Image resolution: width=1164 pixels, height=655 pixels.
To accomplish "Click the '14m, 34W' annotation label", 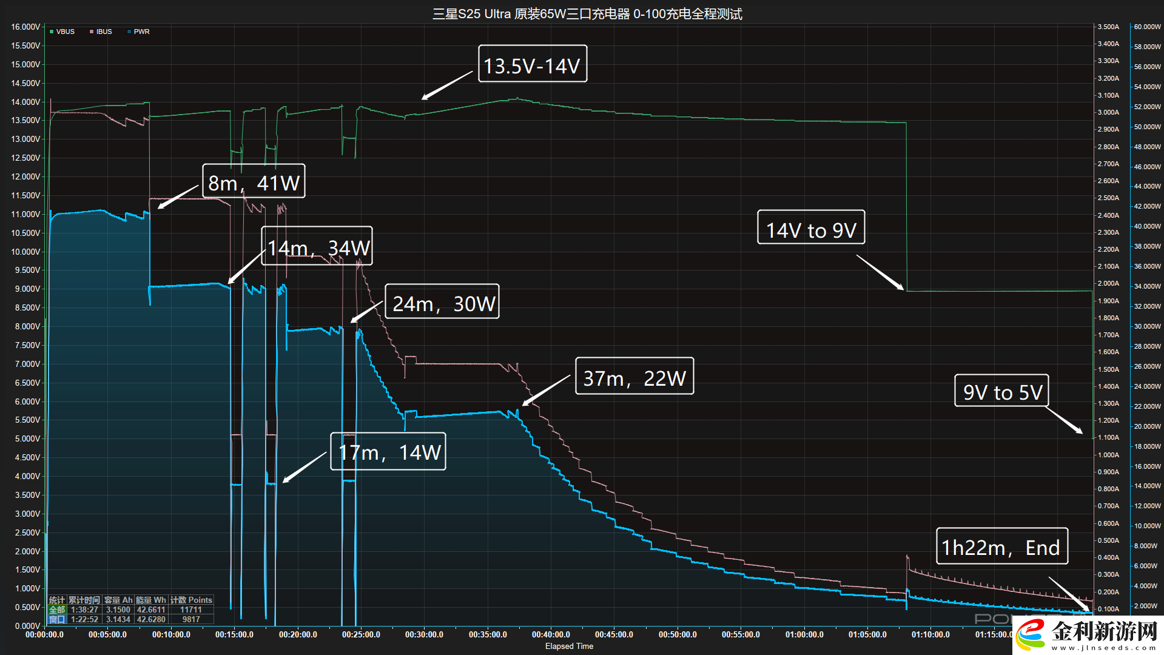I will coord(317,246).
